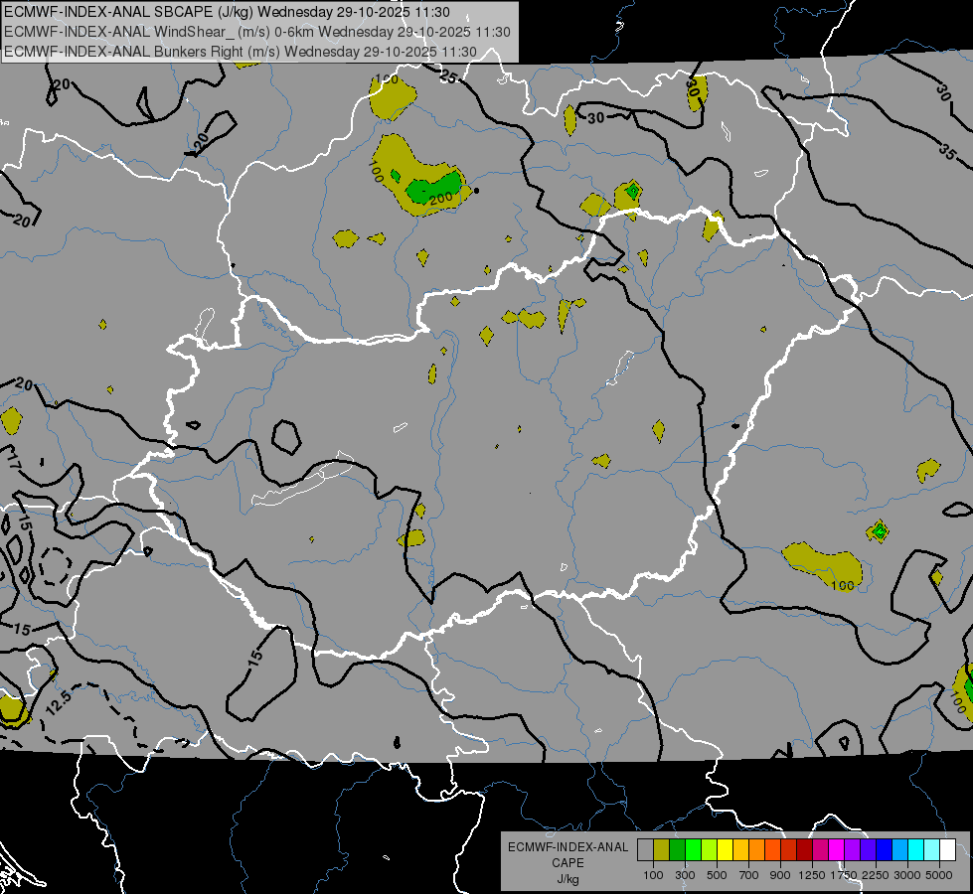Click the WindShear_ 0-6km header line
The height and width of the screenshot is (894, 973).
pyautogui.click(x=256, y=32)
